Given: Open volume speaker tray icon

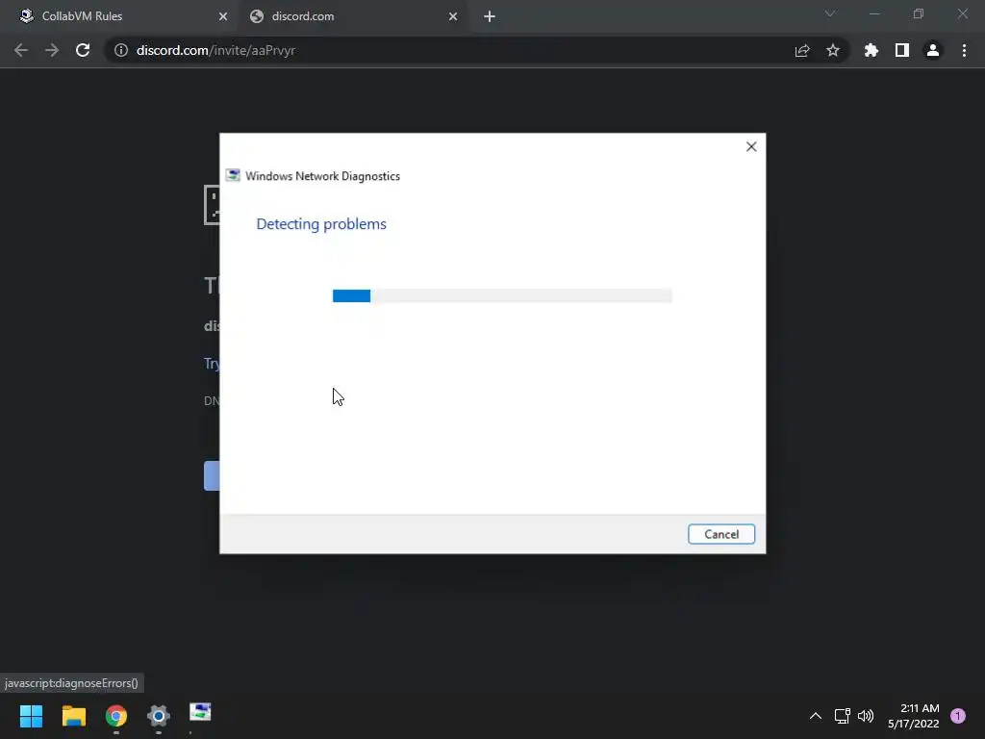Looking at the screenshot, I should click(x=866, y=716).
